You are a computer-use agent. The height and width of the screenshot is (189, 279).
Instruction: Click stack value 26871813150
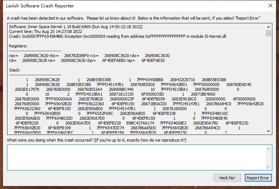pyautogui.click(x=121, y=94)
